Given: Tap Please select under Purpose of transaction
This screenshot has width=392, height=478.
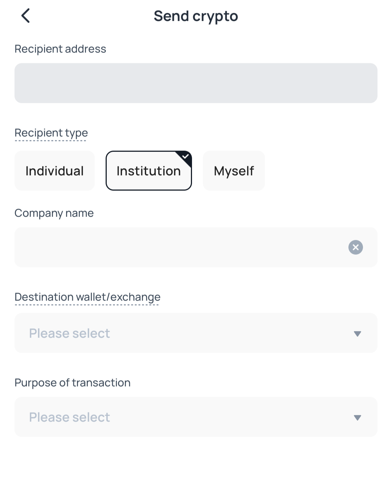Looking at the screenshot, I should [x=69, y=417].
